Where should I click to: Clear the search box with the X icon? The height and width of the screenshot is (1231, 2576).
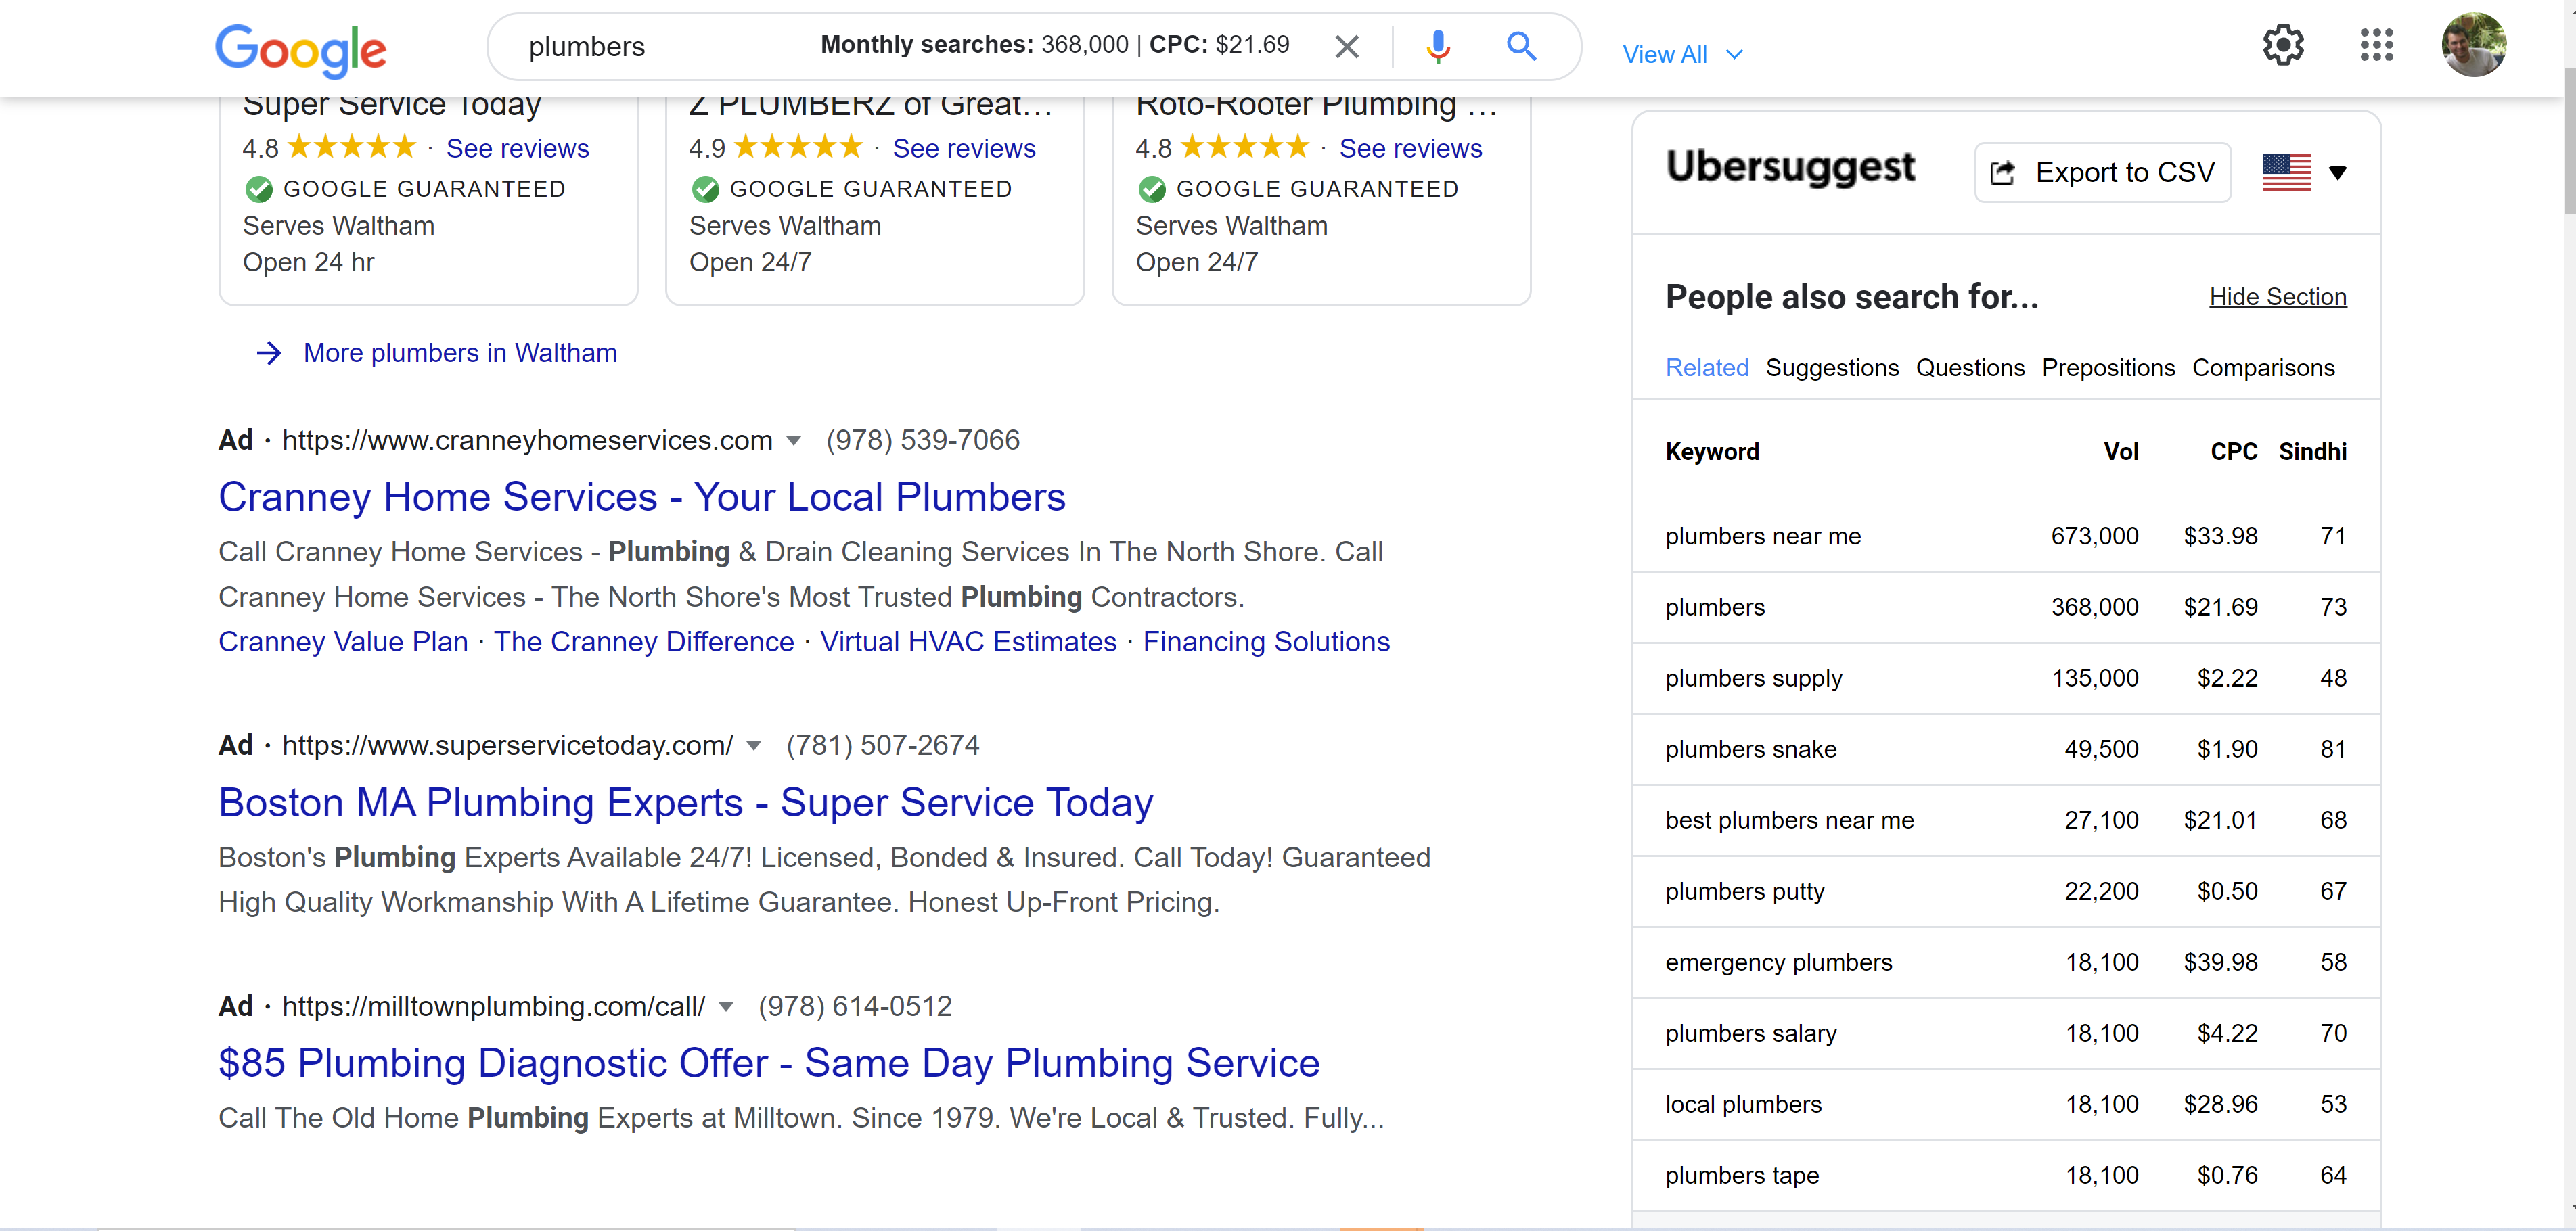click(1347, 46)
